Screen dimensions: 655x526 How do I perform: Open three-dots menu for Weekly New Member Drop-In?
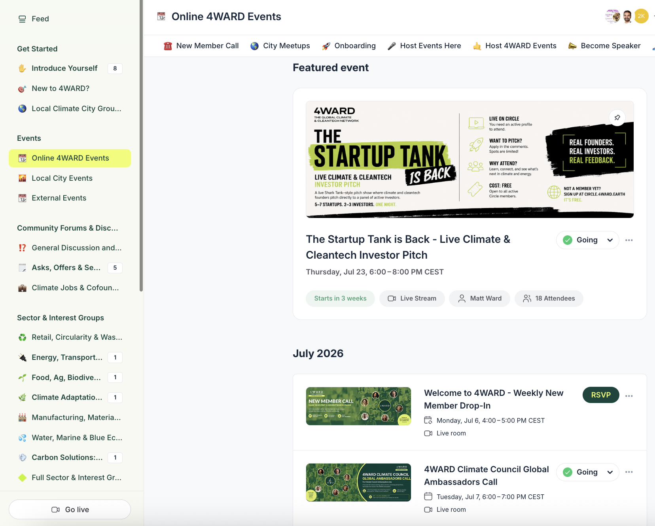[629, 396]
